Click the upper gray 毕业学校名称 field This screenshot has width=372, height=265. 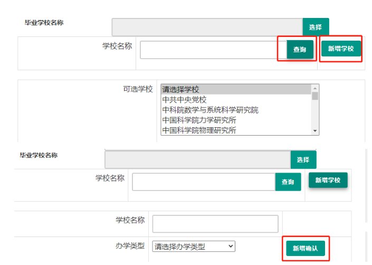click(206, 27)
